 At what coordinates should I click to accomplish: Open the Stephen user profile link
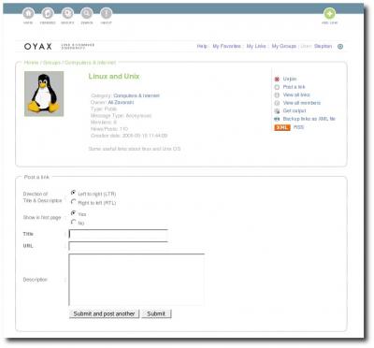(323, 46)
